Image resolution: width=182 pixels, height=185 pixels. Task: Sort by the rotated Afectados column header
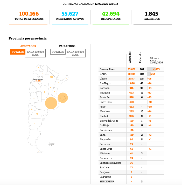pos(130,58)
